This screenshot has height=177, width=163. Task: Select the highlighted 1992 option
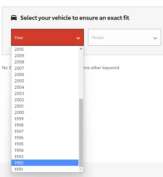click(45, 163)
